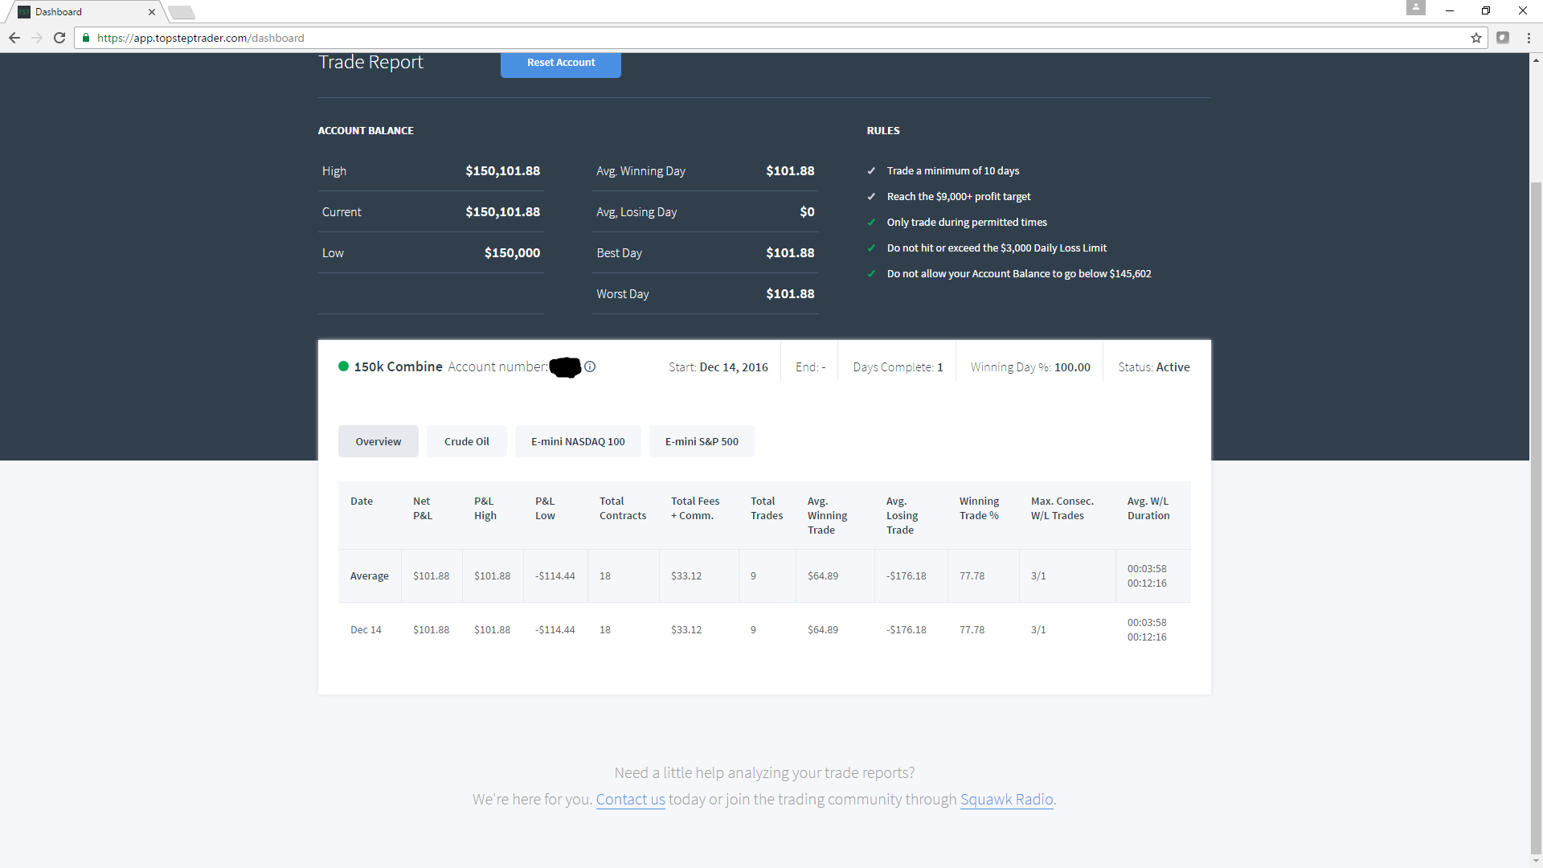This screenshot has height=868, width=1543.
Task: Click the 'Total Trades' column header
Action: click(767, 509)
